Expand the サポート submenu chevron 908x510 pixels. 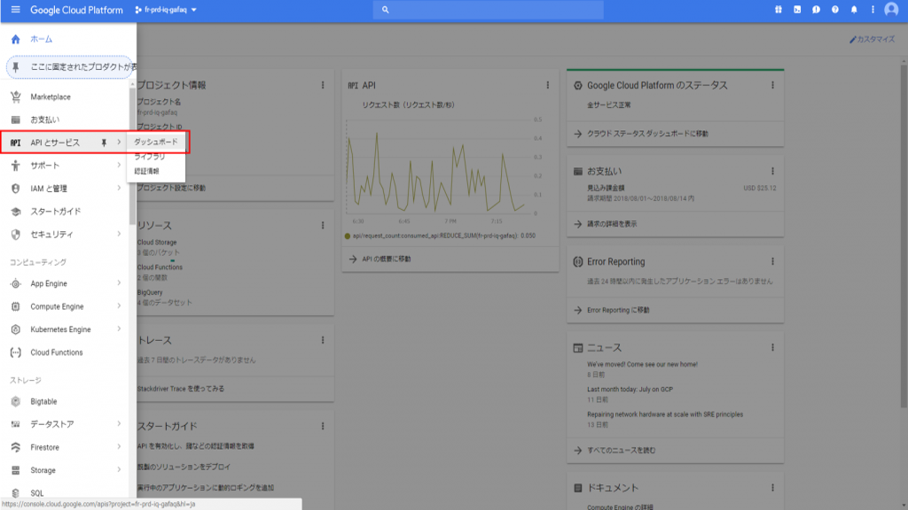pyautogui.click(x=119, y=166)
